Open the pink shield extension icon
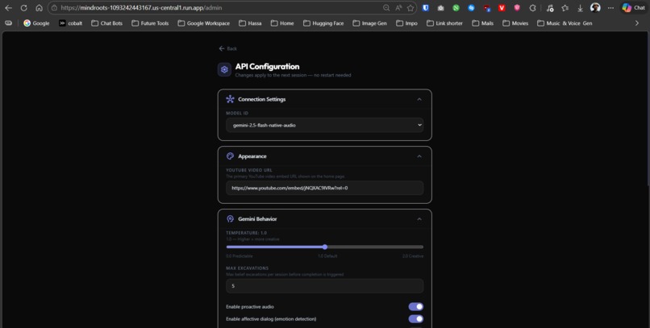The image size is (650, 328). click(x=517, y=8)
